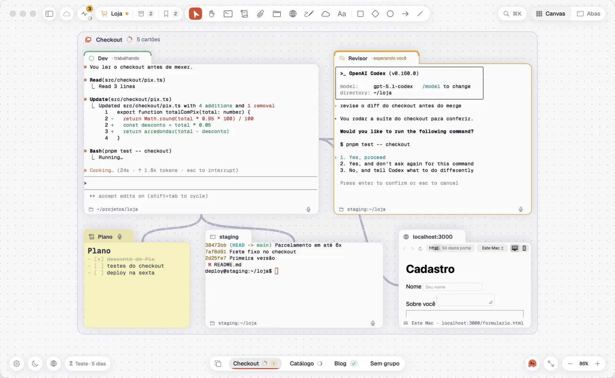Open the activity monitor with badge 3
Image resolution: width=615 pixels, height=378 pixels.
(85, 14)
